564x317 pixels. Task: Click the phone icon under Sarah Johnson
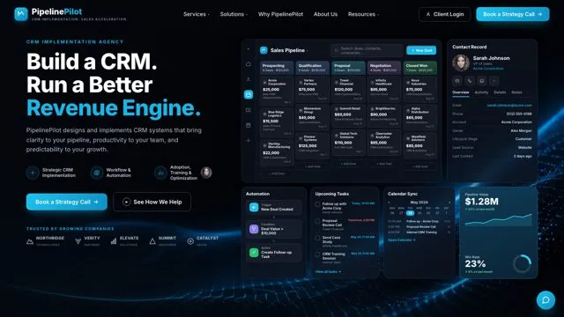pyautogui.click(x=470, y=81)
